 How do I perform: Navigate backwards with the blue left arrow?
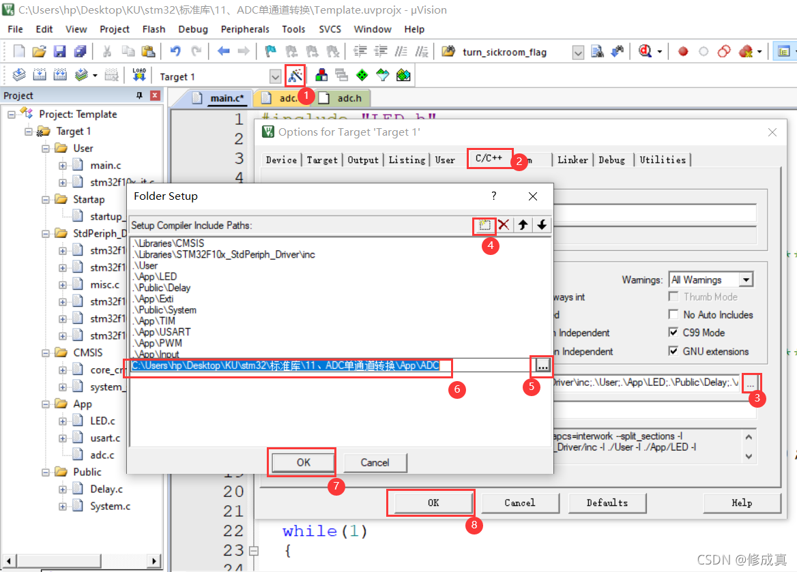point(223,51)
